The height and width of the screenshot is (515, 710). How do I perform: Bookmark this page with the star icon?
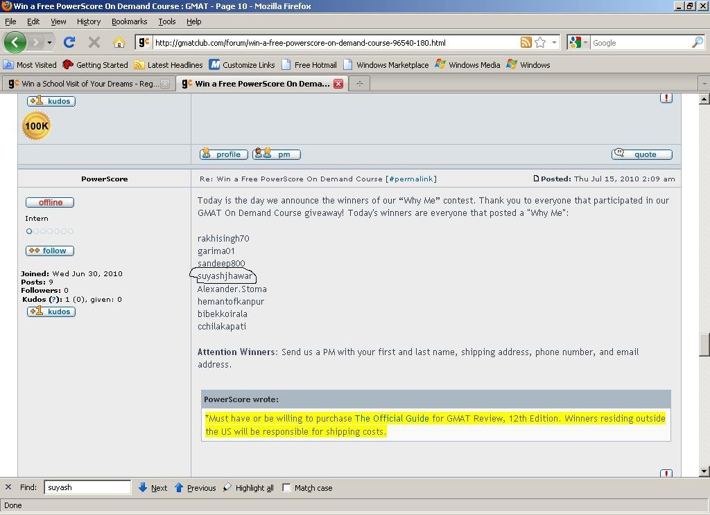541,43
